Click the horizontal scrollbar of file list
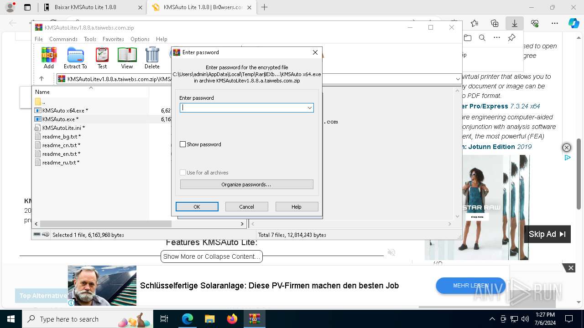The image size is (584, 328). tap(106, 224)
